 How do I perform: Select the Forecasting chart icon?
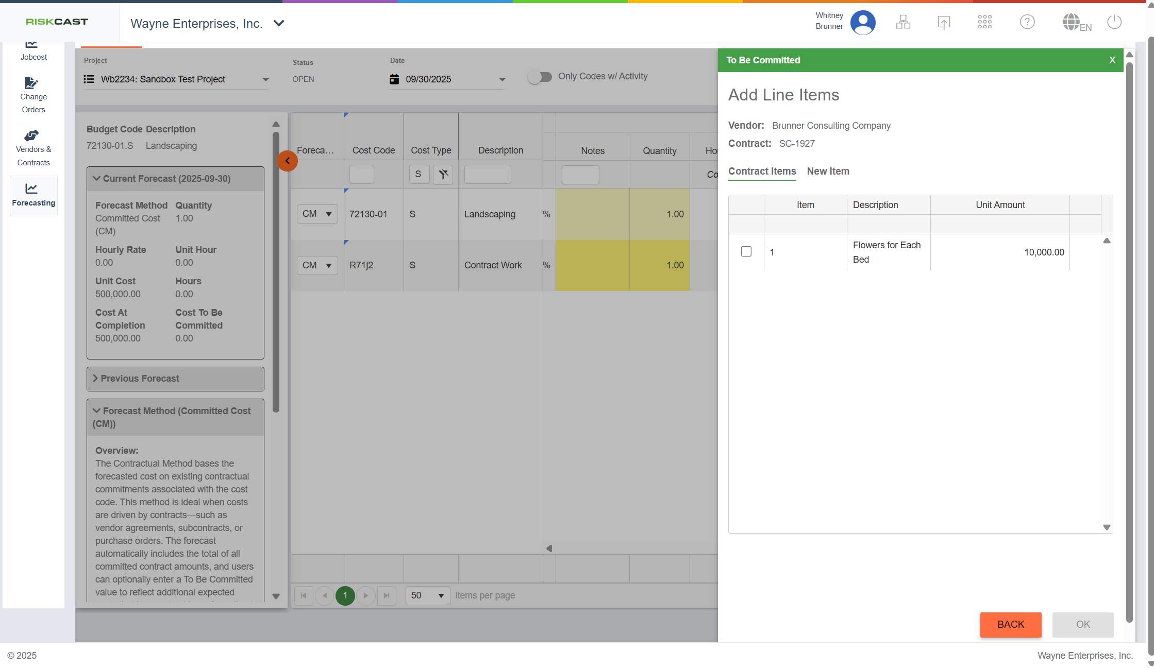click(x=31, y=189)
